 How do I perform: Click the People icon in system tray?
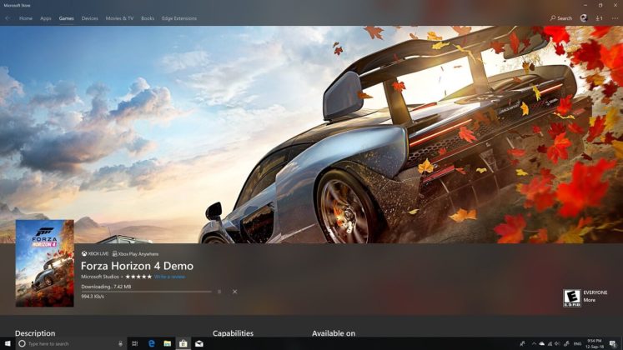[522, 343]
